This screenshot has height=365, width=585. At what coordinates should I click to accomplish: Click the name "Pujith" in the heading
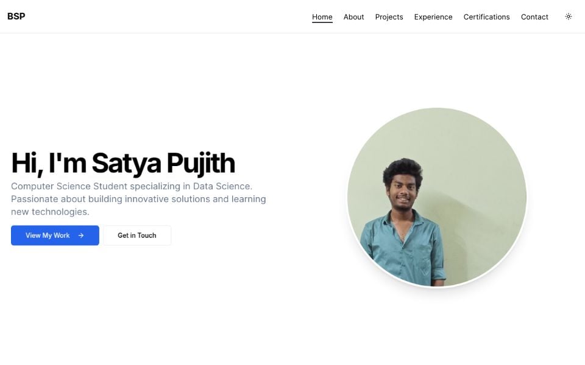[200, 164]
